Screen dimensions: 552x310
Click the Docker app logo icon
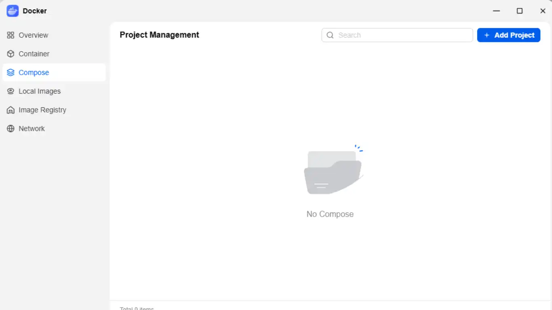[13, 11]
